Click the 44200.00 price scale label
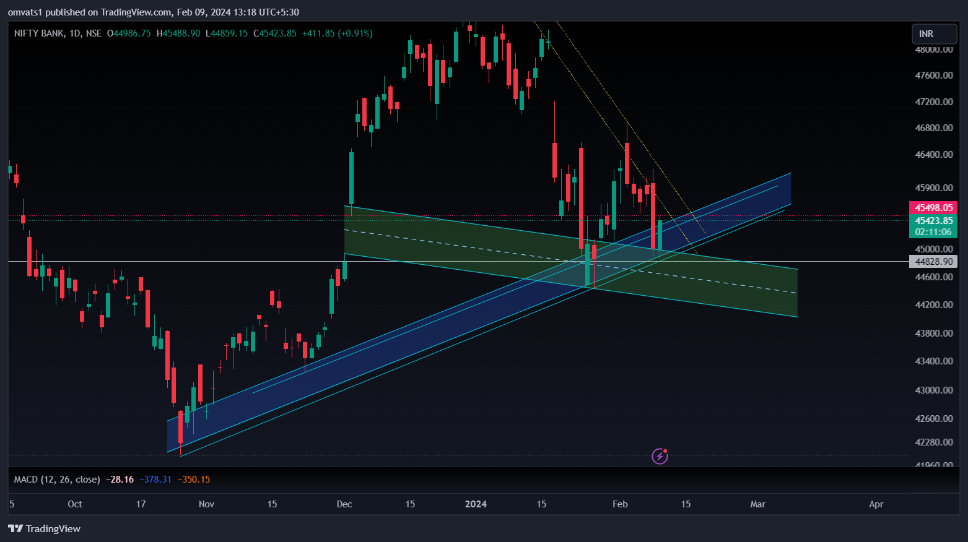 coord(934,305)
